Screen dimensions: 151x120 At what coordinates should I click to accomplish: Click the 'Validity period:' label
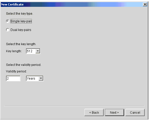coord(16,71)
